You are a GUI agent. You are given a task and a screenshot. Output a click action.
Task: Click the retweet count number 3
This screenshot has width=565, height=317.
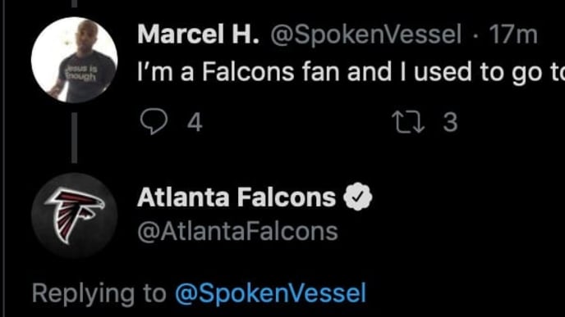(x=450, y=122)
